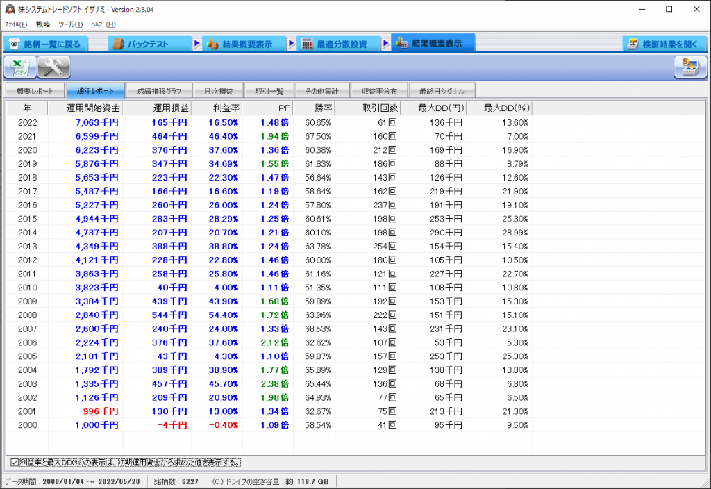Switch to 成績推移グラフ tab
Image resolution: width=711 pixels, height=489 pixels.
pos(159,91)
